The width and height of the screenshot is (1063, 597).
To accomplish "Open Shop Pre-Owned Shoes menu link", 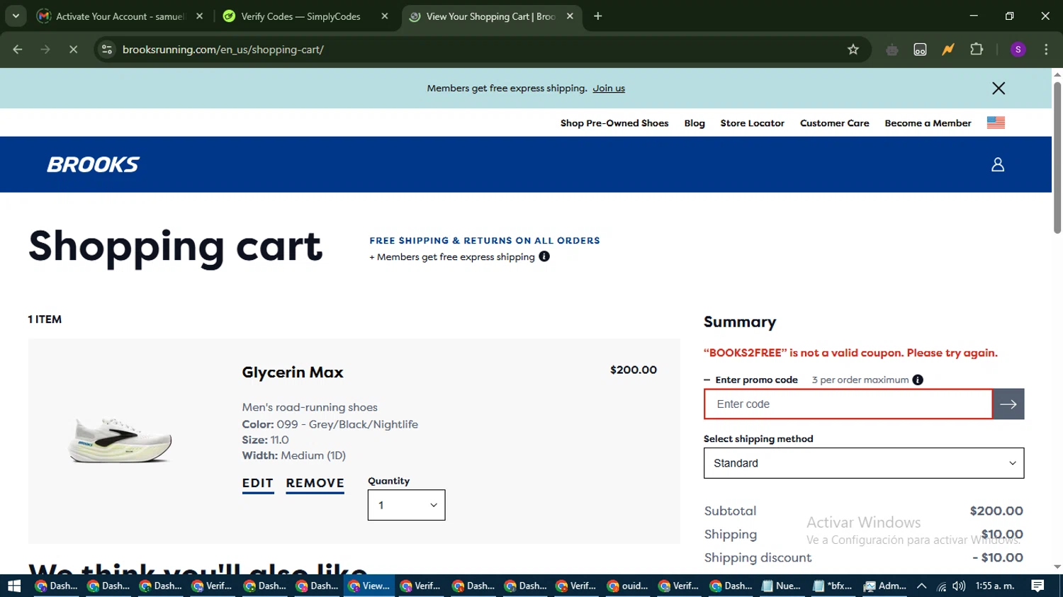I will (x=614, y=123).
